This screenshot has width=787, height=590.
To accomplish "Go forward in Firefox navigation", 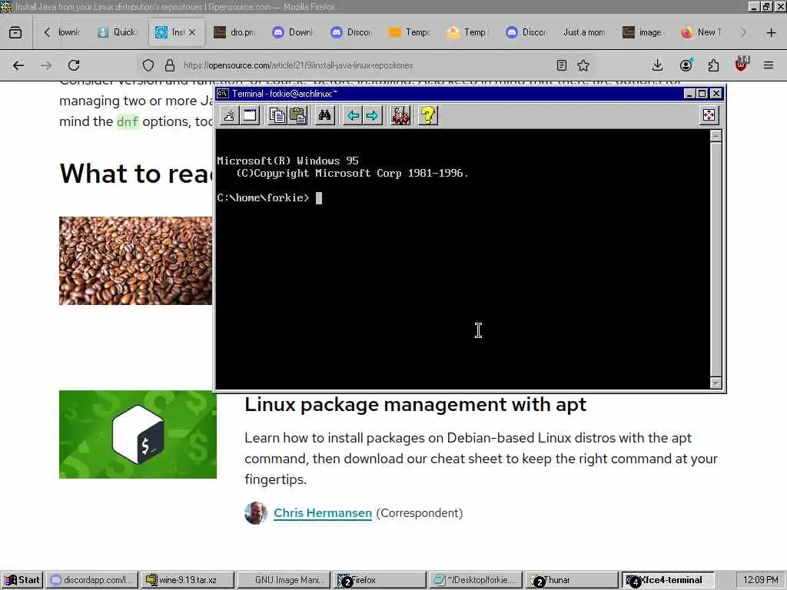I will pyautogui.click(x=46, y=65).
